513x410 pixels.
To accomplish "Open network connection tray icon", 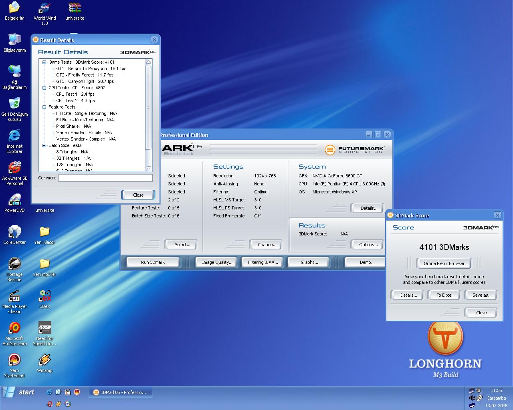I will [x=472, y=390].
